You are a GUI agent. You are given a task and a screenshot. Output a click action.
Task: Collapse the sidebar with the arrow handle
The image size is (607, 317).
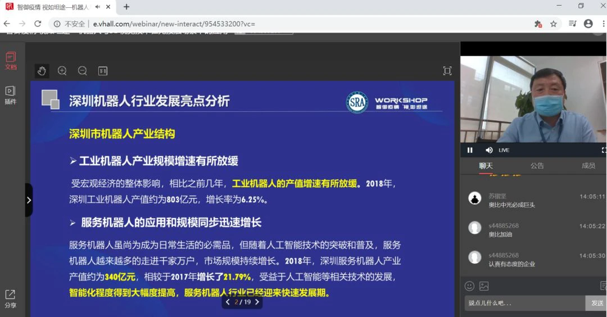pos(29,200)
